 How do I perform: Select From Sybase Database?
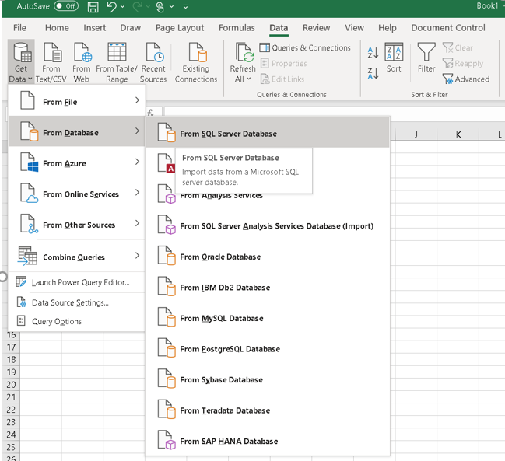[268, 379]
